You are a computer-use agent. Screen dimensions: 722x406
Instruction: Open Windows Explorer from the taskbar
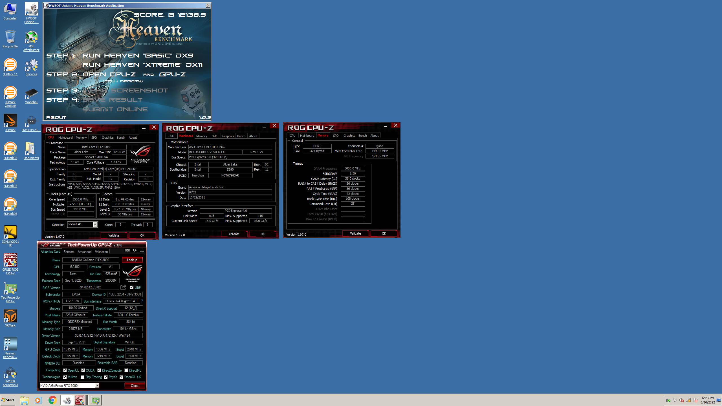click(x=25, y=400)
